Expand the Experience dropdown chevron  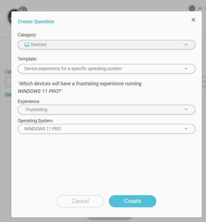[186, 110]
